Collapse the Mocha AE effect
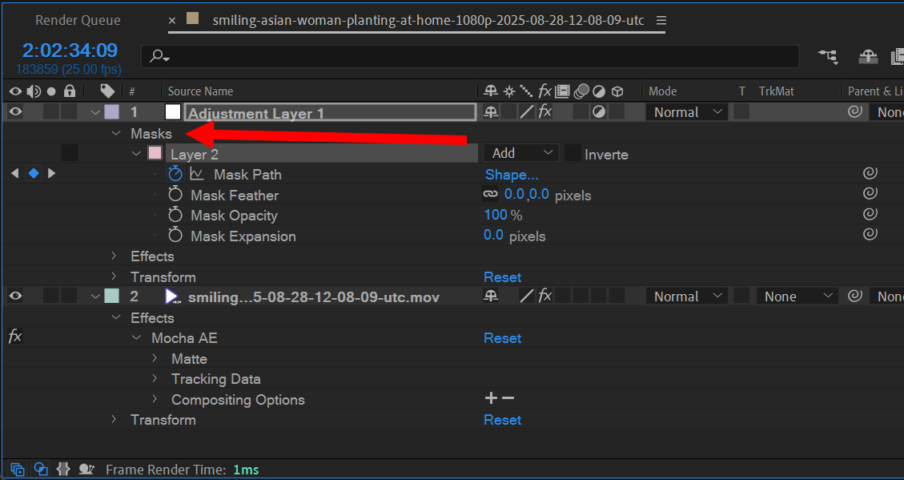 click(137, 337)
